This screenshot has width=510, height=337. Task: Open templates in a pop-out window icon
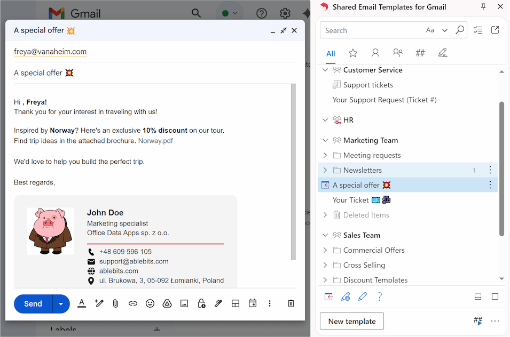pos(495,30)
